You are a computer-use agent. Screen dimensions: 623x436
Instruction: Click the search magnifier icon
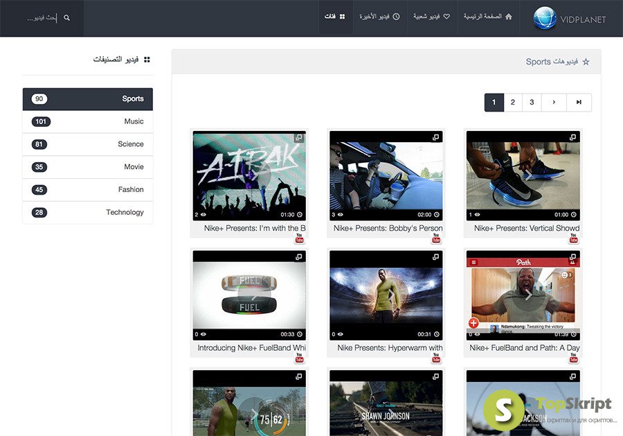point(66,18)
